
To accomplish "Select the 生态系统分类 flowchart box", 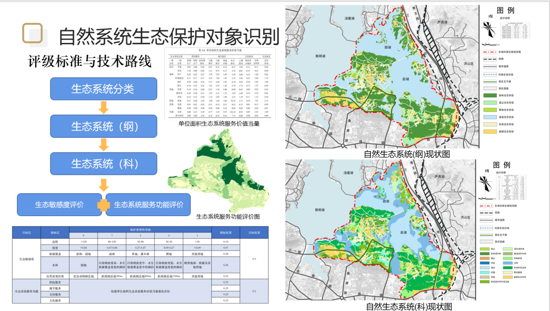I will 103,89.
